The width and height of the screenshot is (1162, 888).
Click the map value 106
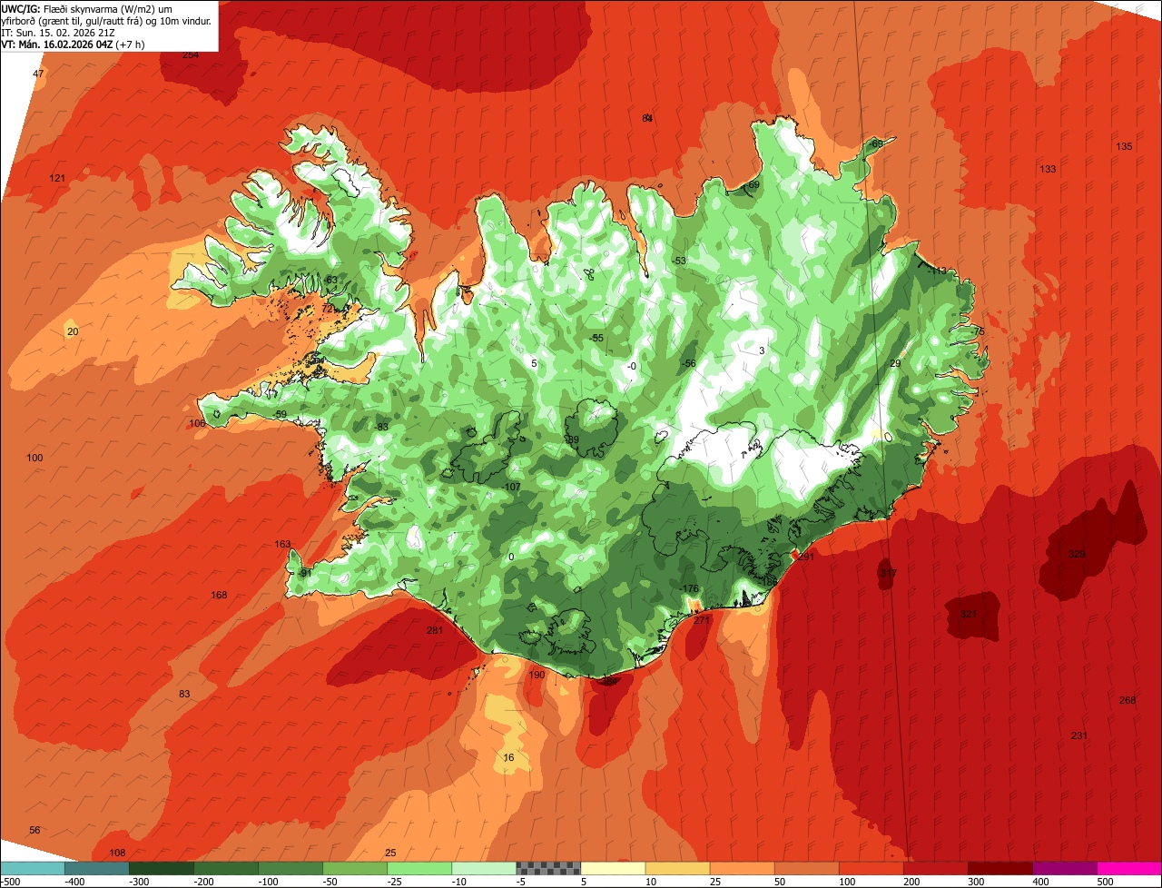(x=197, y=424)
